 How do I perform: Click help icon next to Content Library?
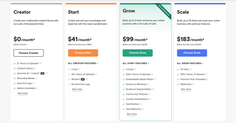coord(35,68)
